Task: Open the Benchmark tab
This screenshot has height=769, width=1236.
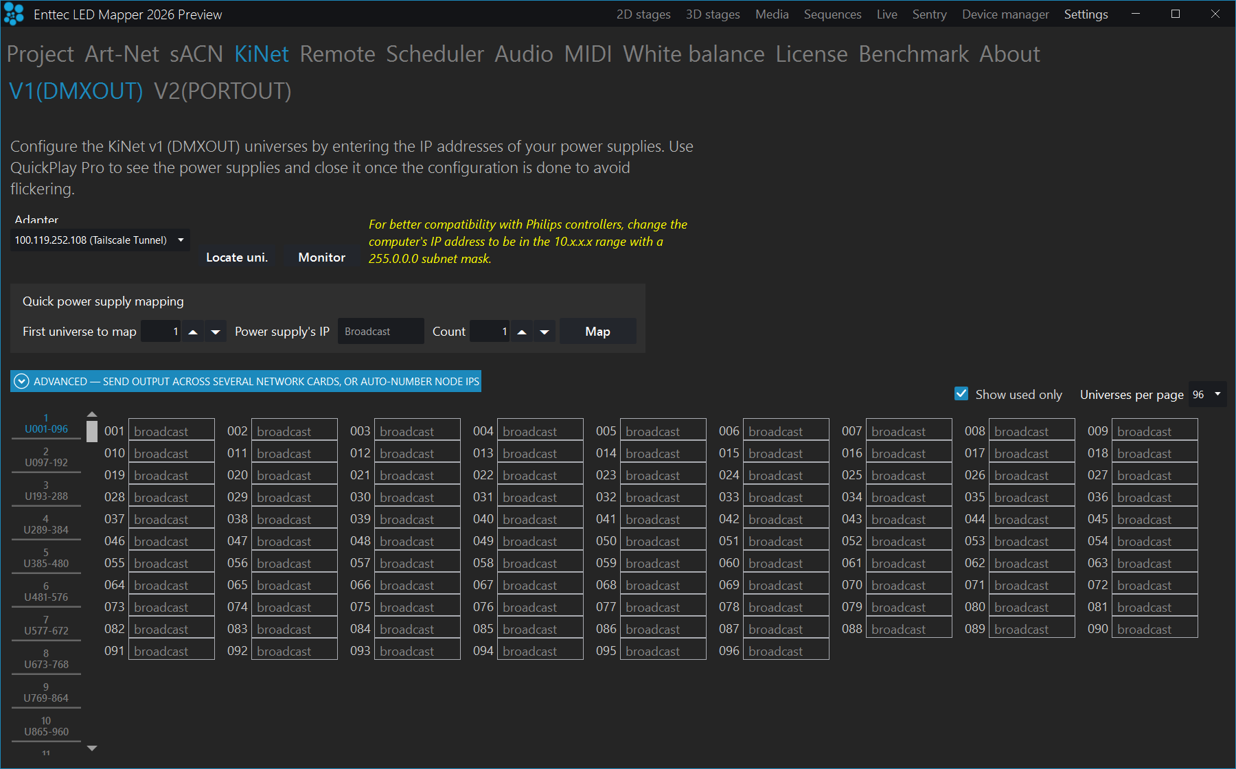Action: pyautogui.click(x=913, y=54)
